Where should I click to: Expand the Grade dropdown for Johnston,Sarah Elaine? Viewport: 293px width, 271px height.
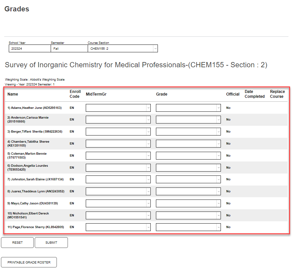188,179
